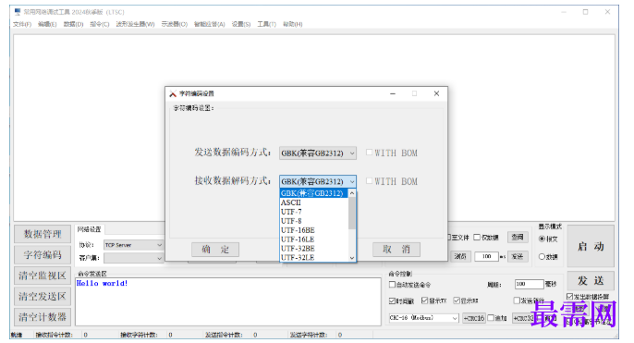Toggle the 显示RX checkbox

point(466,300)
